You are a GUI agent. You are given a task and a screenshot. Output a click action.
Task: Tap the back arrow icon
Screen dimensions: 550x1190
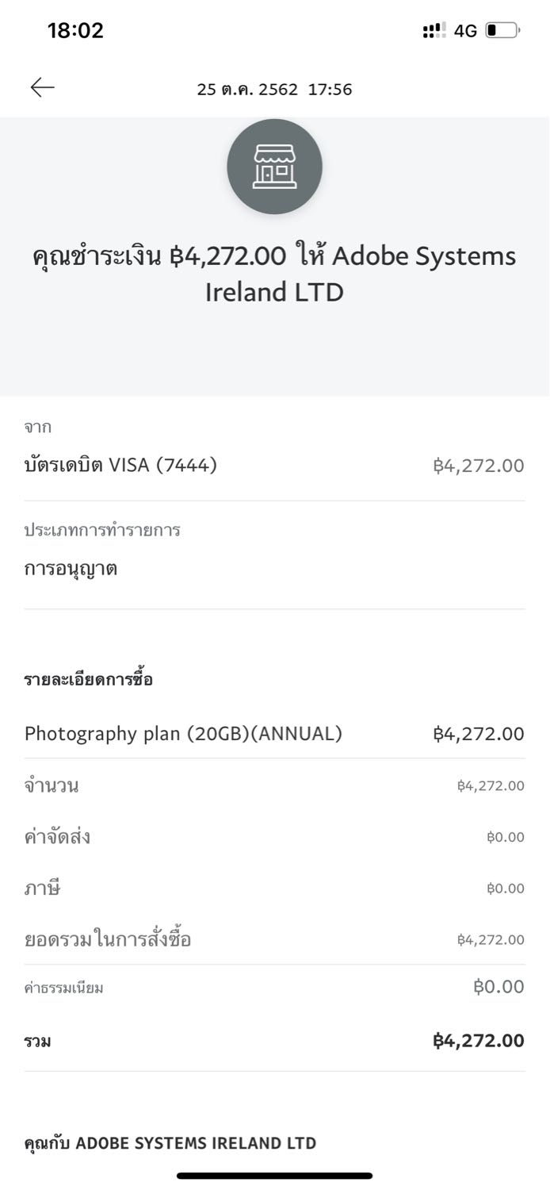point(43,88)
